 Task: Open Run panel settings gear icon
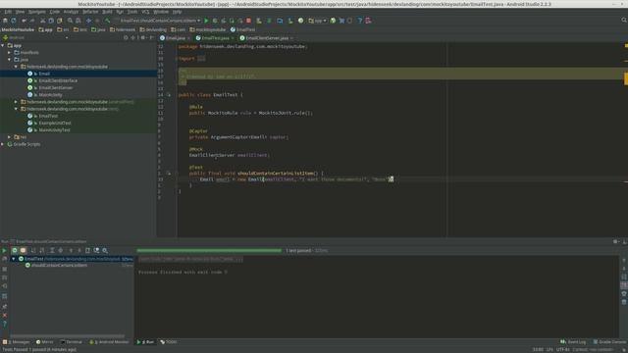point(615,242)
